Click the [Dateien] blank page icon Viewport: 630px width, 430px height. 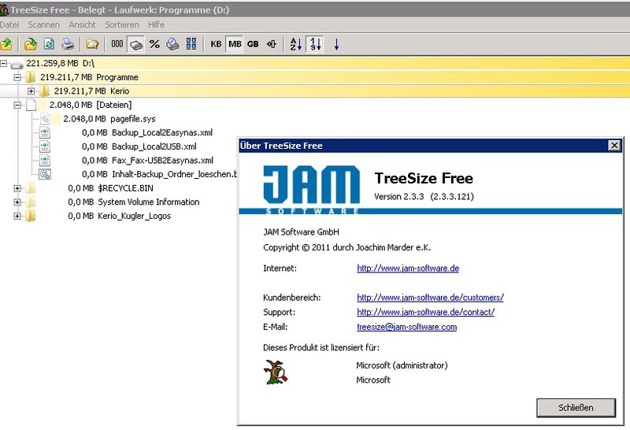pyautogui.click(x=31, y=106)
